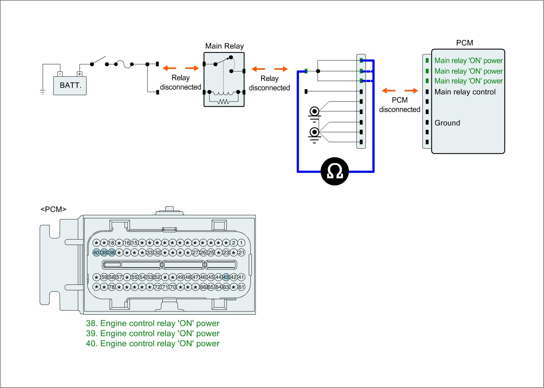Select the battery negative ground symbol
The image size is (544, 388).
(x=42, y=92)
